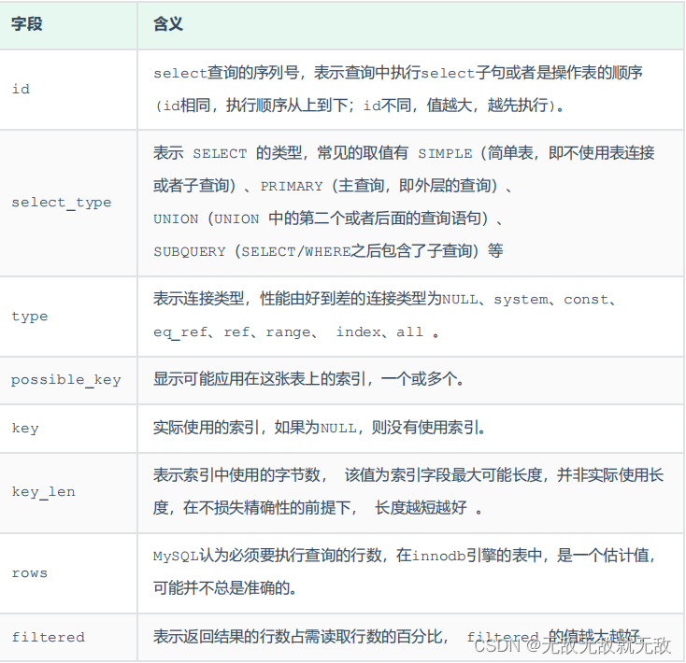This screenshot has width=686, height=663.
Task: Select the 'filtered' field cell
Action: [x=68, y=637]
